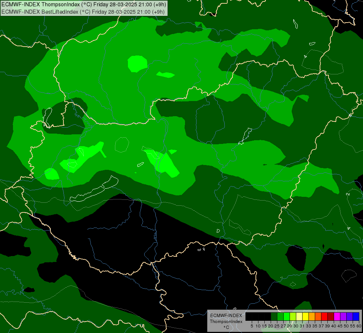This screenshot has width=363, height=333.
Task: Click the ThompsonIndex title line at top
Action: [x=84, y=4]
